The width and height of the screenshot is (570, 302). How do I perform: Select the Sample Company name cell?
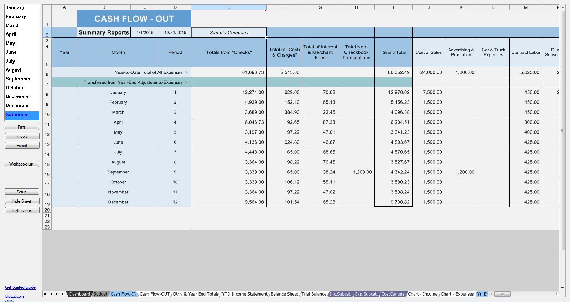[229, 32]
